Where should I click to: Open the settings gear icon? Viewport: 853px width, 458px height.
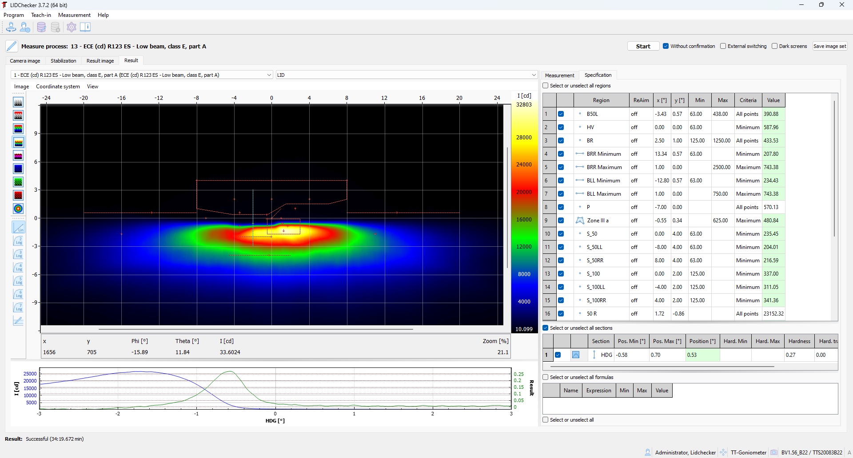click(72, 28)
